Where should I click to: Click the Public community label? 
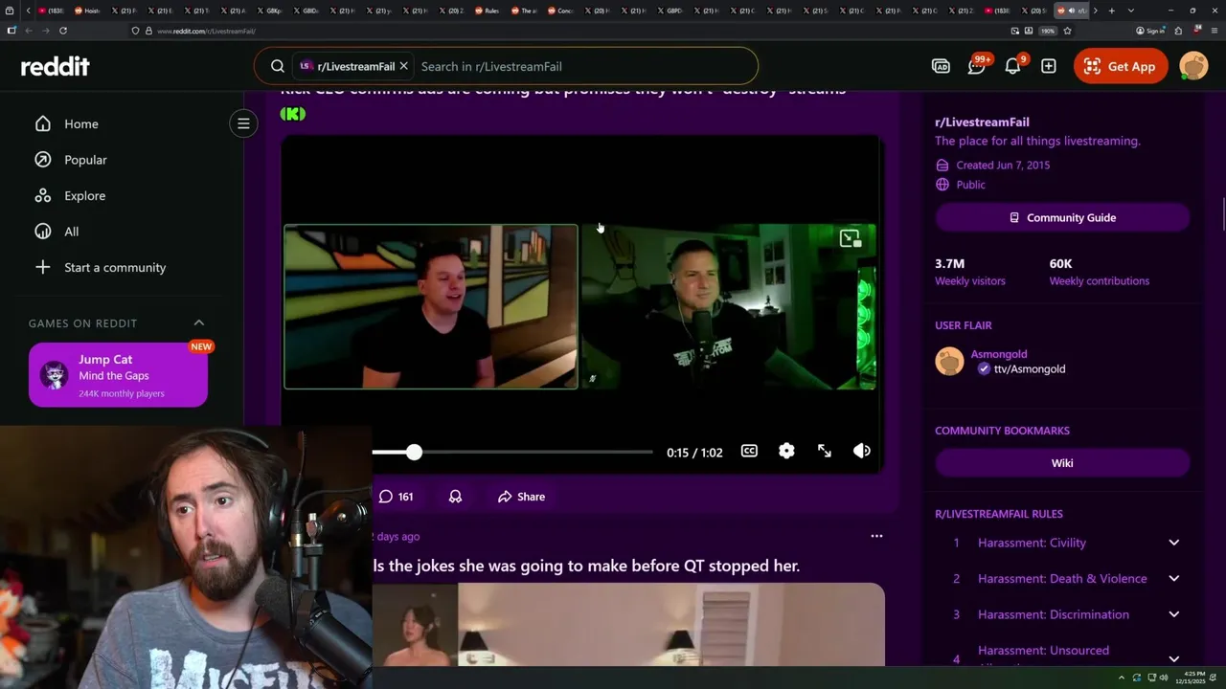[x=970, y=185]
